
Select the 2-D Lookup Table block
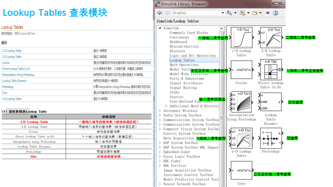point(271,37)
